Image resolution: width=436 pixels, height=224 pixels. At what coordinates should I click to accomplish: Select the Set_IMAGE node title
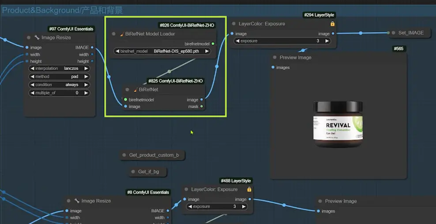tap(411, 33)
